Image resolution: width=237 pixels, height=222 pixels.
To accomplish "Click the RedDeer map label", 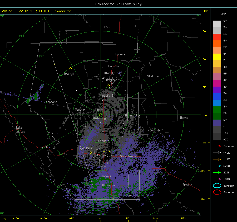I will pos(112,80).
